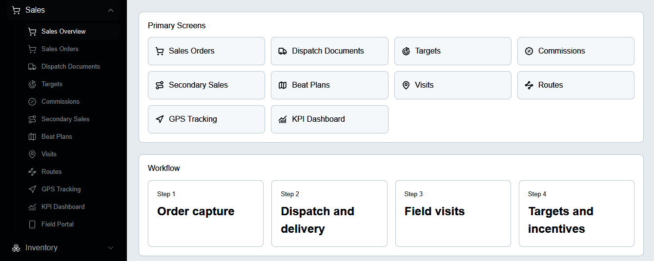The image size is (654, 261).
Task: Click the truck icon beside Dispatch Documents in sidebar
Action: [32, 67]
